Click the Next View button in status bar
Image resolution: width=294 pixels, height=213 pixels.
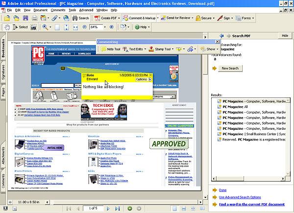click(139, 209)
